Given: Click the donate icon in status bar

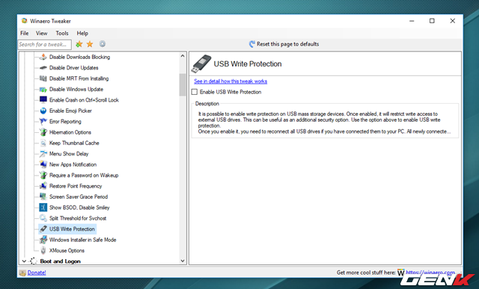Looking at the screenshot, I should [22, 273].
